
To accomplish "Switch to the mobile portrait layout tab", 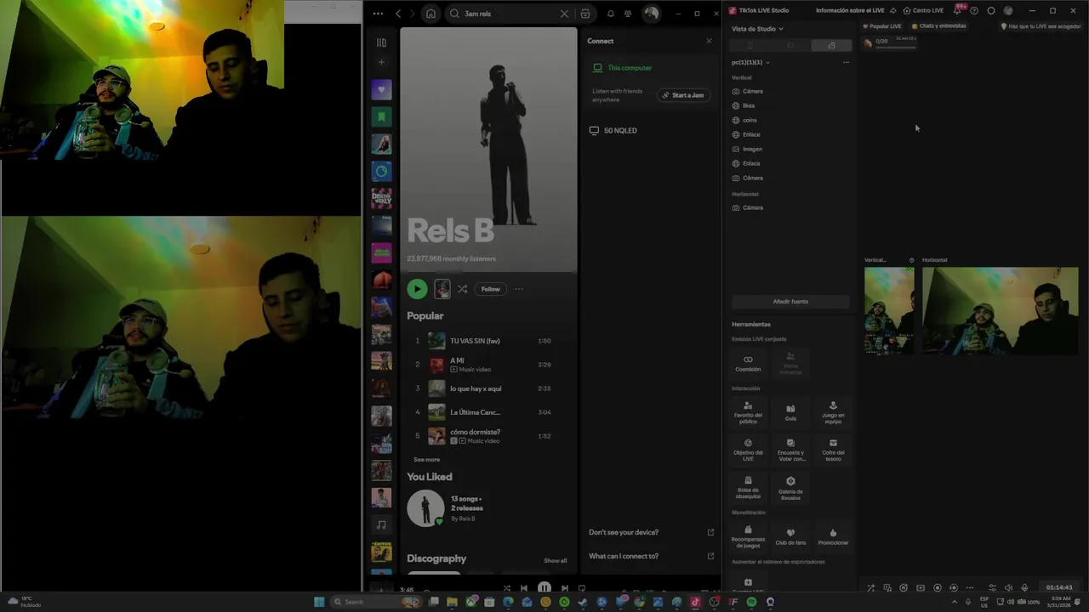I will [750, 45].
